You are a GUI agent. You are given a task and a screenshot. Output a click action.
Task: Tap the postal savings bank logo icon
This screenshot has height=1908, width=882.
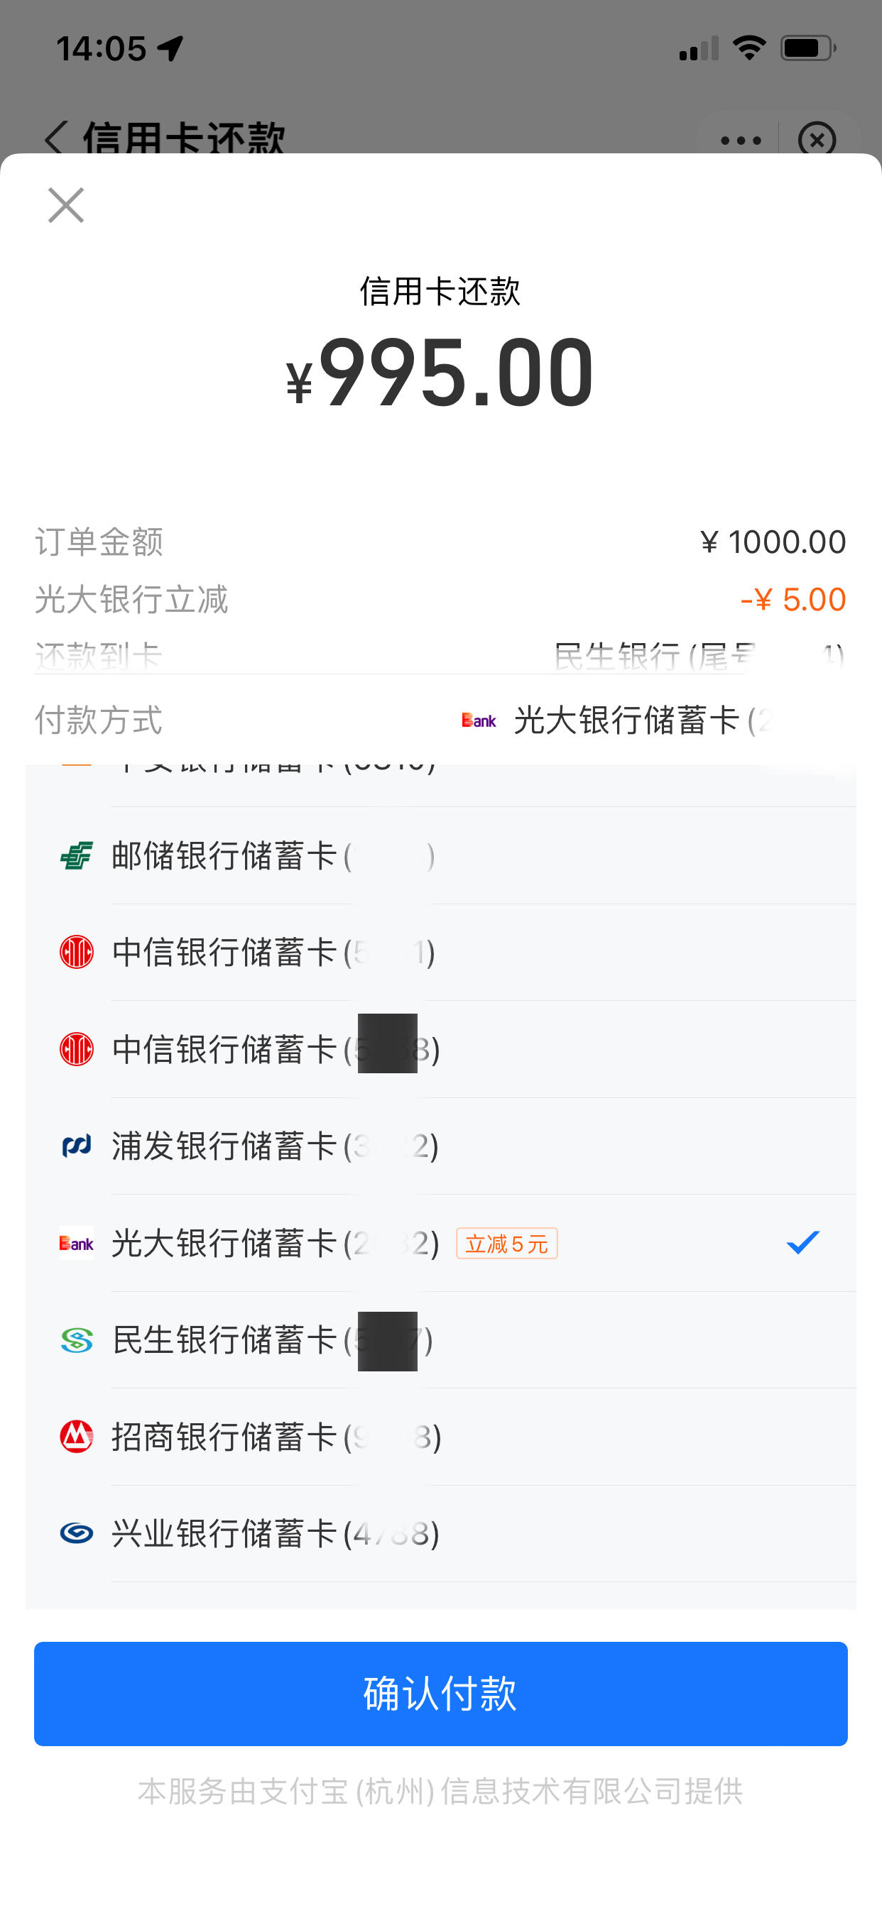tap(77, 855)
